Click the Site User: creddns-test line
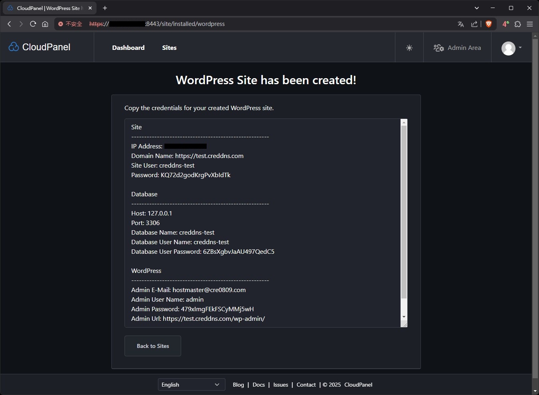 coord(163,165)
